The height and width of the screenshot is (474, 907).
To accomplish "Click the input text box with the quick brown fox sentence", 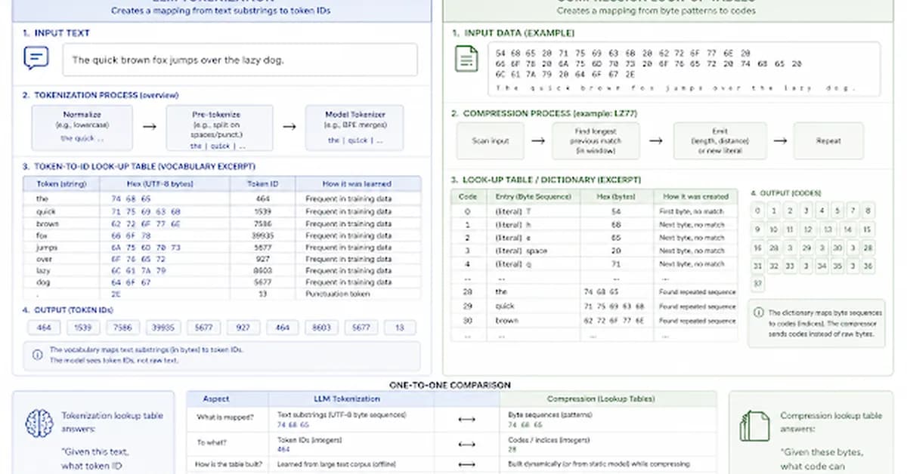I will tap(240, 60).
